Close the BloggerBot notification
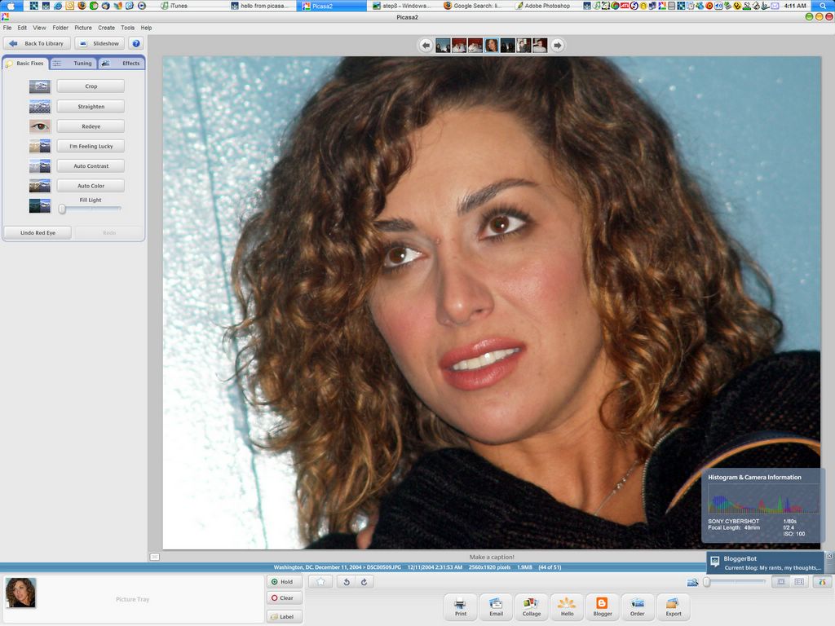Screen dimensions: 835x626 (829, 556)
